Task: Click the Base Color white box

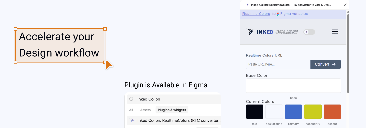Action: click(x=293, y=86)
